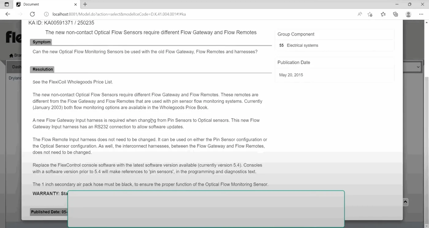Click the article title about Optical Flow Sensors
This screenshot has height=228, width=429.
coord(151,32)
